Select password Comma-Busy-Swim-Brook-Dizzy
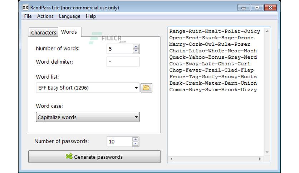Viewport: 299px width, 173px height. pyautogui.click(x=213, y=90)
